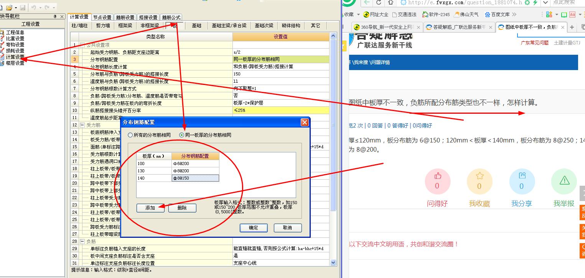Image resolution: width=585 pixels, height=278 pixels.
Task: Open the 广东常见问题 link
Action: pyautogui.click(x=535, y=43)
